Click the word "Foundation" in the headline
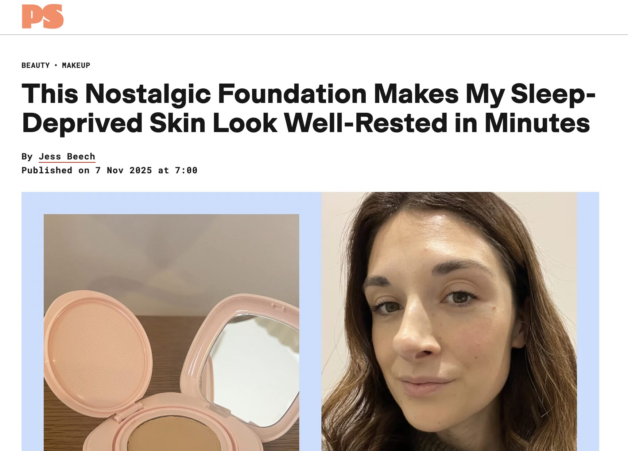The image size is (628, 451). (x=292, y=94)
